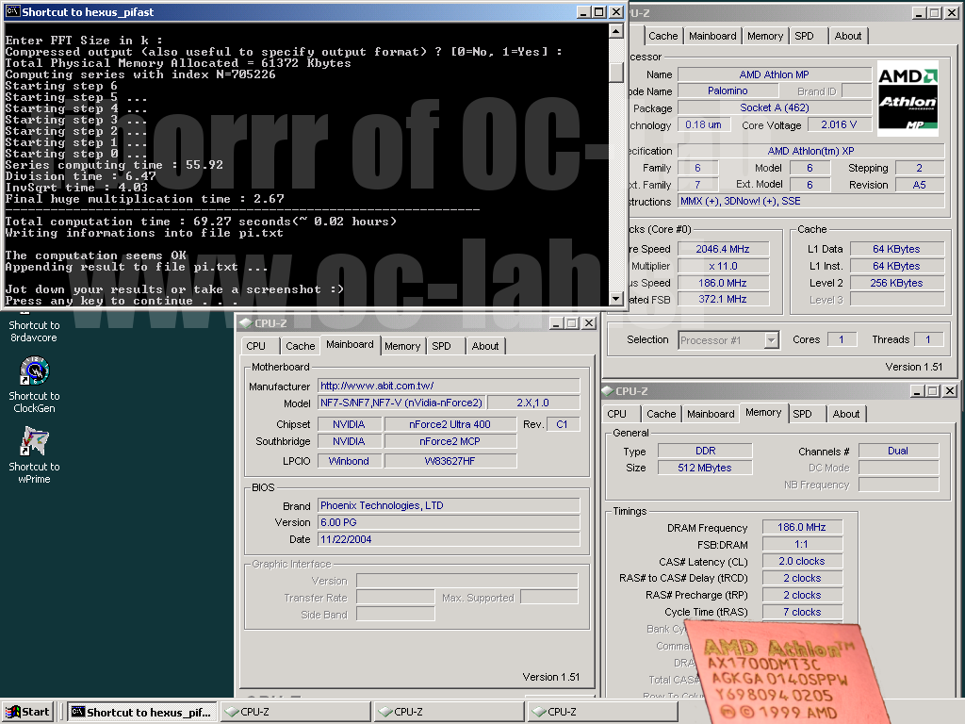Screen dimensions: 965x724
Task: Switch to Cache tab in Mainboard CPU-Z window
Action: [x=301, y=346]
